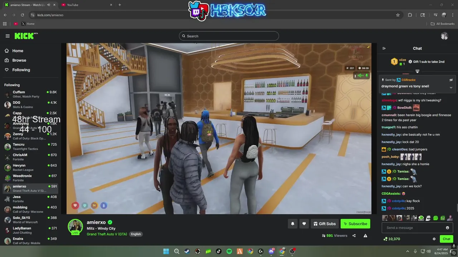
Task: Open amierxo profile avatar
Action: tap(75, 227)
